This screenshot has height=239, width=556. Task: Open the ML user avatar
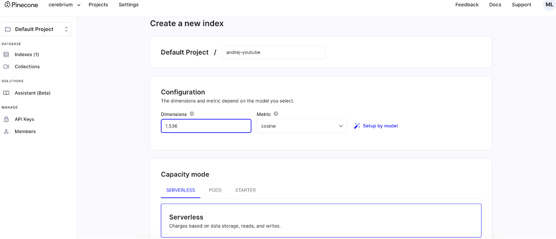[549, 5]
